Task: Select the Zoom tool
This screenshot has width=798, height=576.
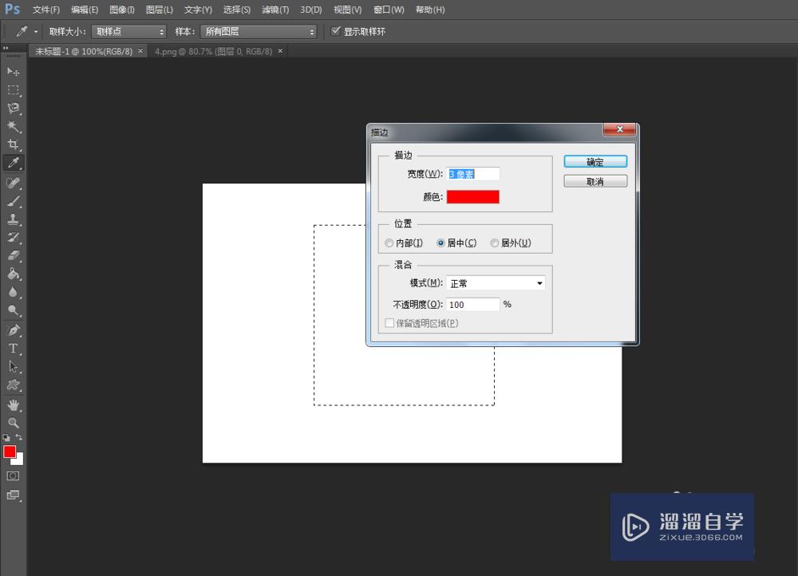Action: pyautogui.click(x=14, y=423)
